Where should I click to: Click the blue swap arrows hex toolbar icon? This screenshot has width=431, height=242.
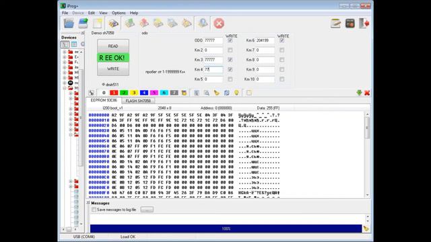pyautogui.click(x=226, y=93)
